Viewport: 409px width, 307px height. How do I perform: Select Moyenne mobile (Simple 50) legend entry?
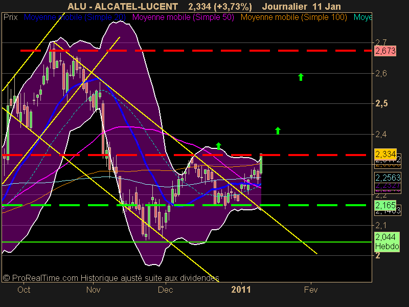coord(183,17)
